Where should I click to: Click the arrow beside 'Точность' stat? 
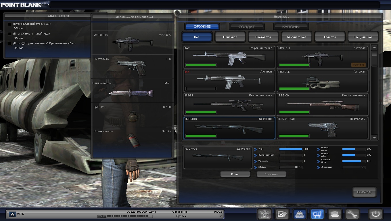click(x=256, y=161)
